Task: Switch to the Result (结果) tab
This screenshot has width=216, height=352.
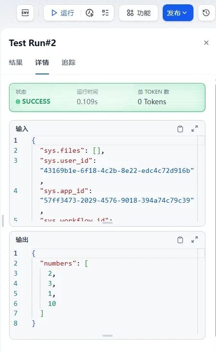Action: pyautogui.click(x=16, y=62)
